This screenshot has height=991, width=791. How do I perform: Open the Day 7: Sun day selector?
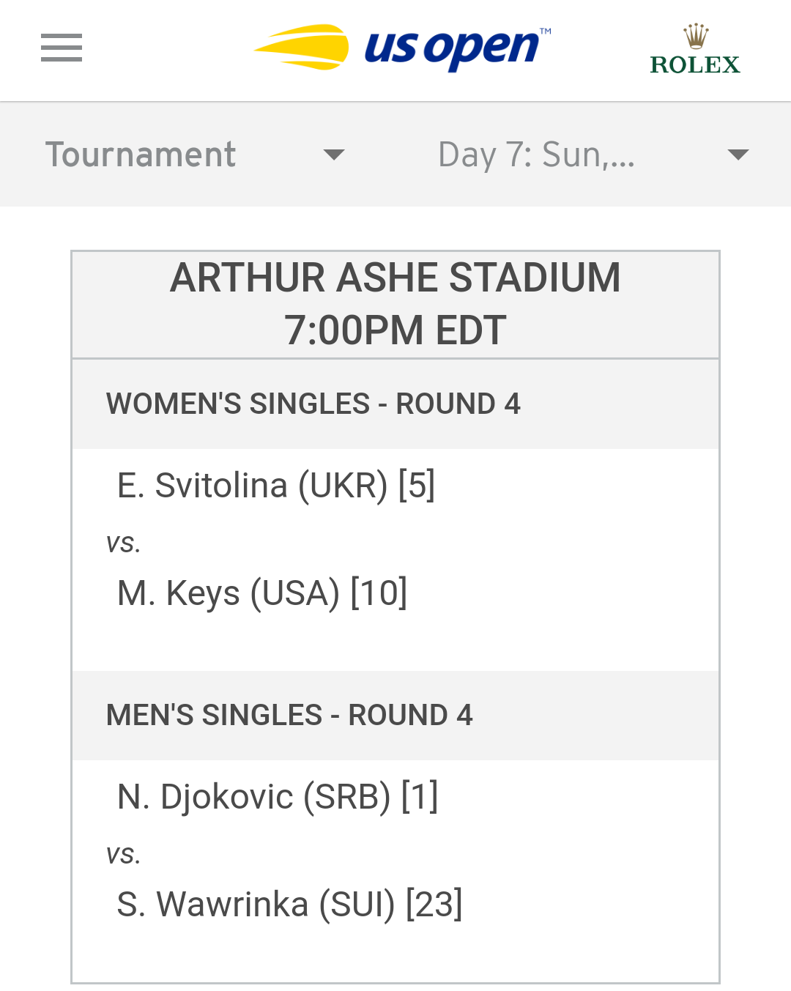(x=593, y=155)
